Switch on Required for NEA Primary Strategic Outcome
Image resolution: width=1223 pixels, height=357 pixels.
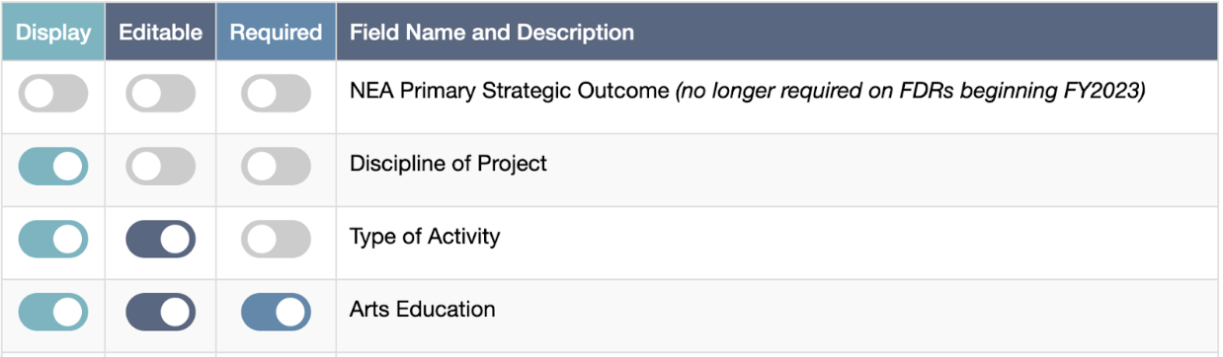pos(277,95)
